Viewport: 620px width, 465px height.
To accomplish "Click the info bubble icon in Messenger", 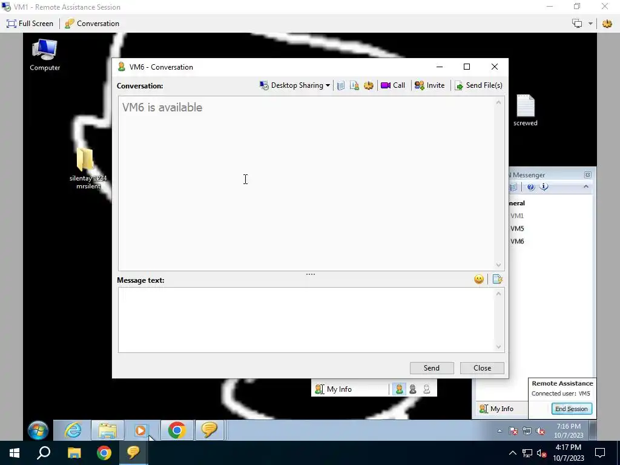I will coord(544,186).
